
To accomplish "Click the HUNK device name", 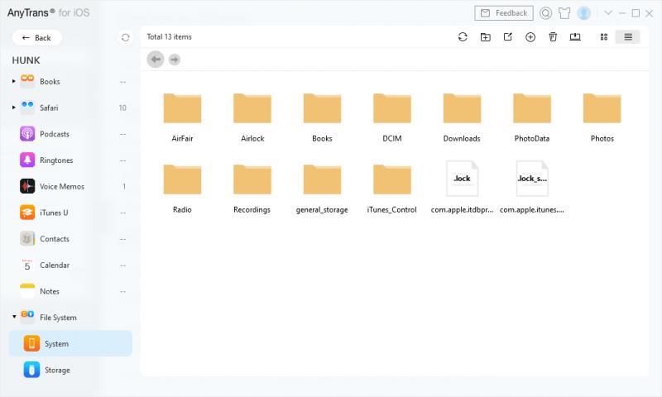I will coord(26,60).
